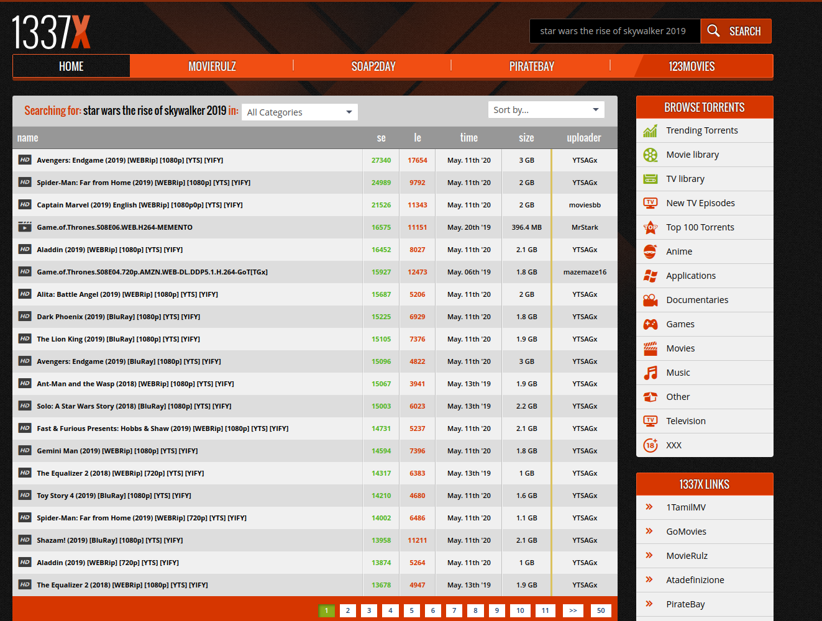Open the Sort by dropdown
This screenshot has width=822, height=621.
pyautogui.click(x=546, y=109)
